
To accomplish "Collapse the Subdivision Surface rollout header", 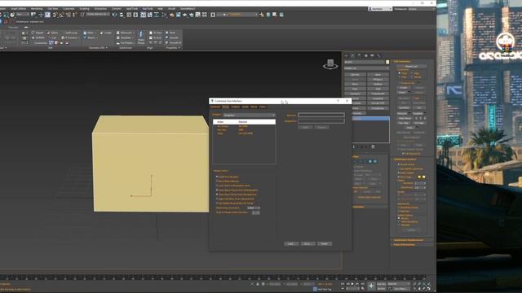I will 412,160.
